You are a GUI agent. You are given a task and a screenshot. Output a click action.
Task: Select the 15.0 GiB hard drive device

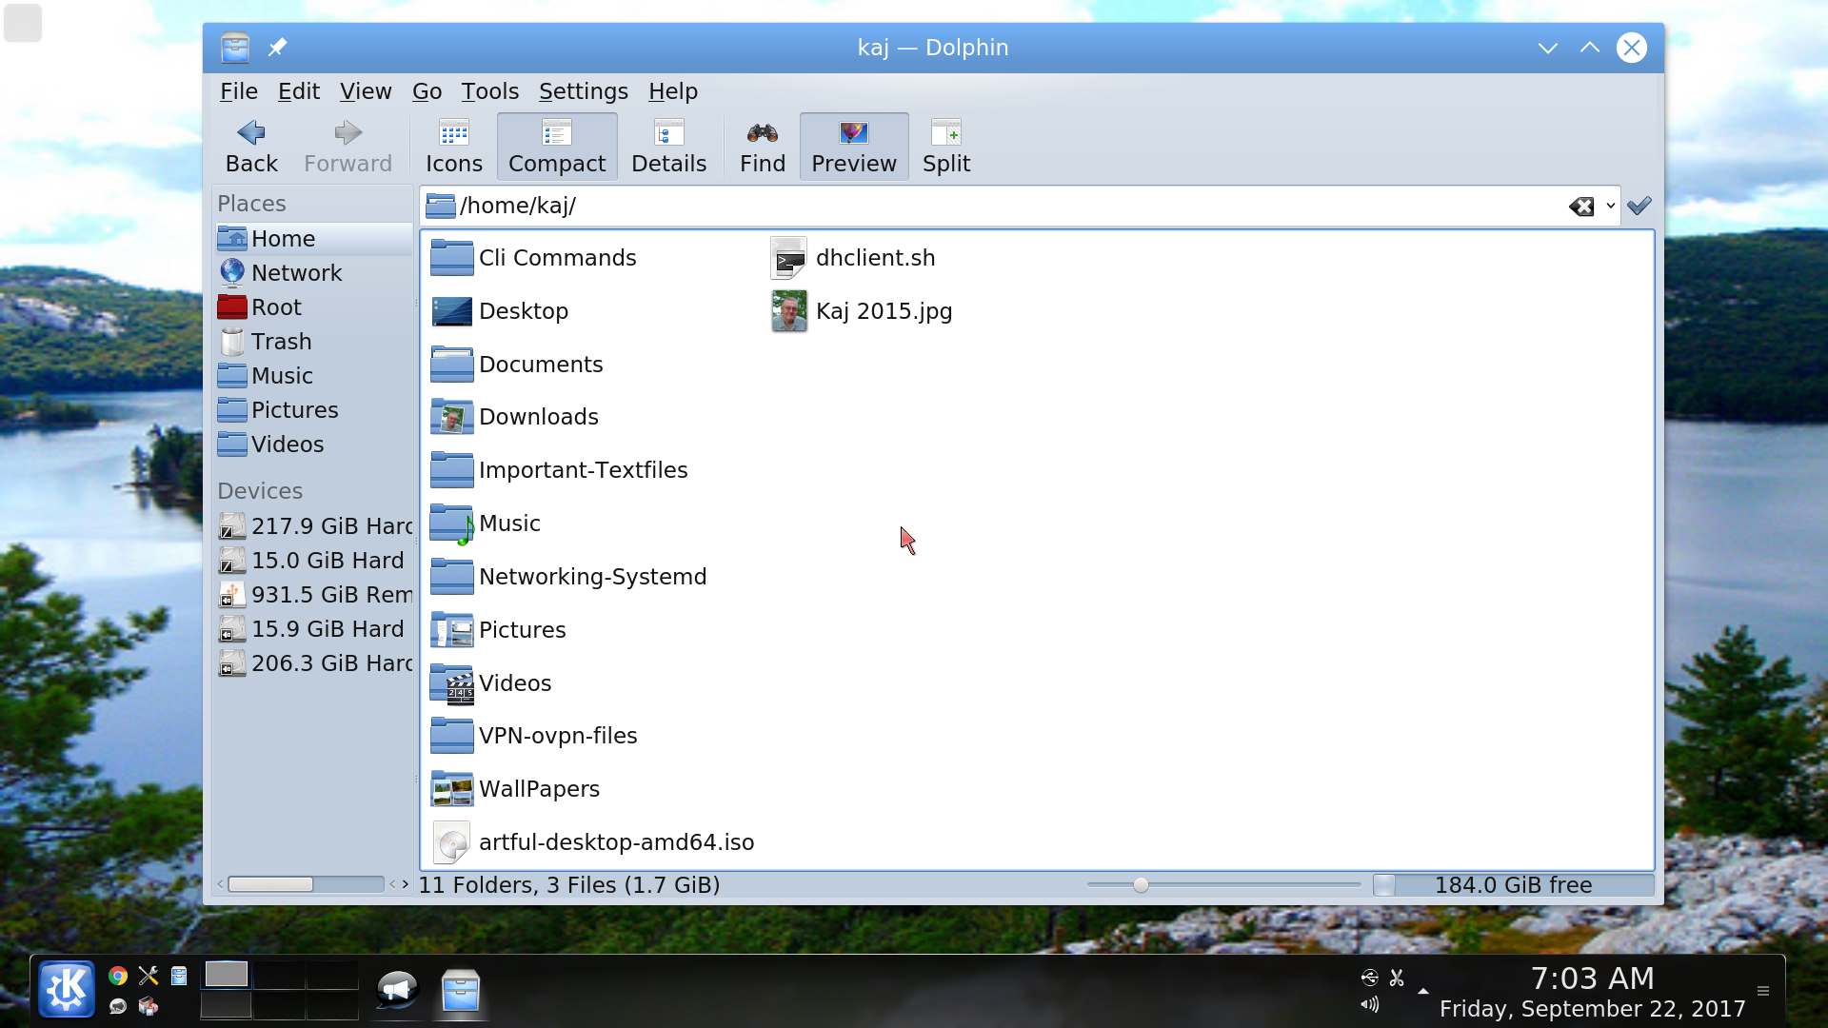tap(313, 561)
